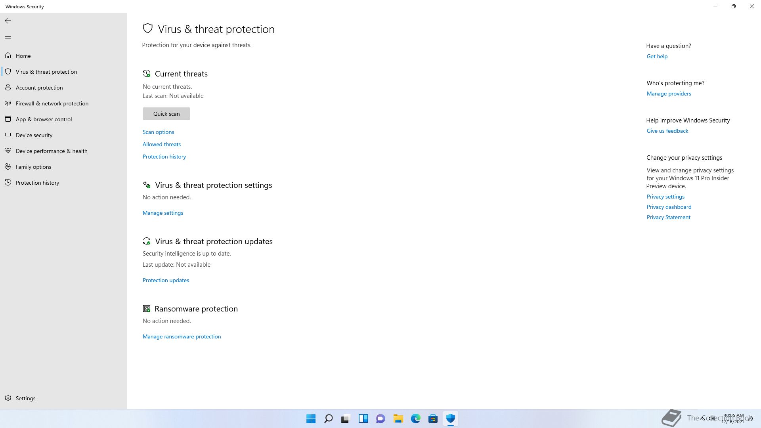Screen dimensions: 761x428
Task: Click the Device performance & health heart icon
Action: click(8, 151)
